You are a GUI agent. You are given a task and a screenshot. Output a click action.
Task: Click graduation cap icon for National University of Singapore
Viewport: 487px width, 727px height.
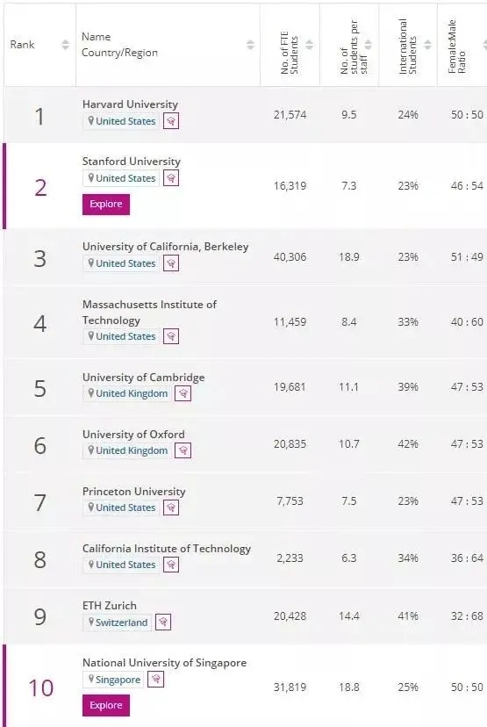tap(155, 680)
